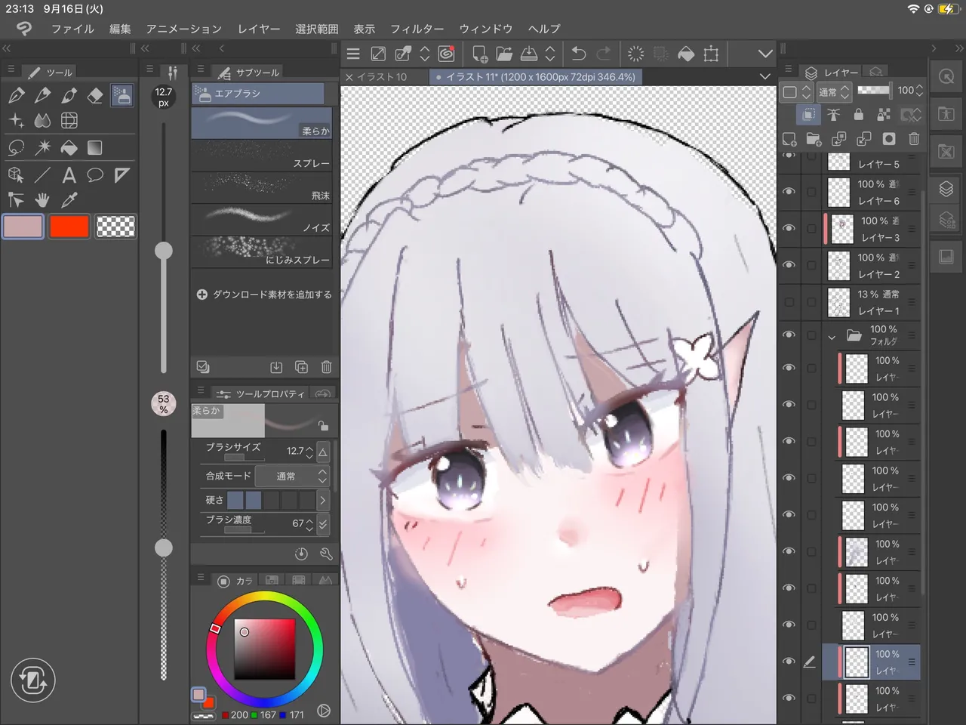Select the Airbrush tool
The height and width of the screenshot is (725, 966).
tap(122, 95)
